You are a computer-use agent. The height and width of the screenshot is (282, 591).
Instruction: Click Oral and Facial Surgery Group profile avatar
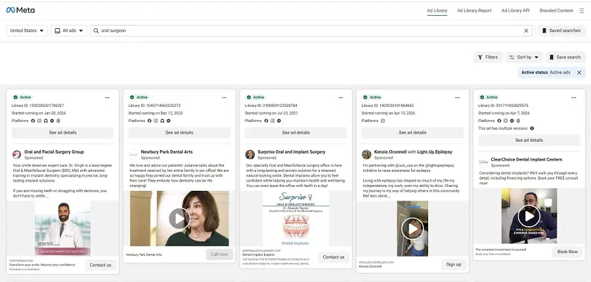tap(17, 155)
